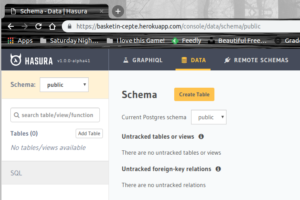Open the Remote Schemas tab
Screen dimensions: 300x200
pos(256,60)
